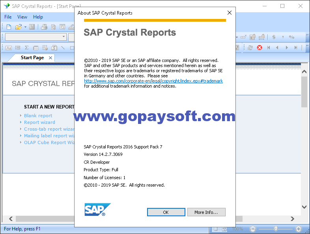Image resolution: width=310 pixels, height=234 pixels.
Task: Click the Export report icon
Action: (x=71, y=27)
